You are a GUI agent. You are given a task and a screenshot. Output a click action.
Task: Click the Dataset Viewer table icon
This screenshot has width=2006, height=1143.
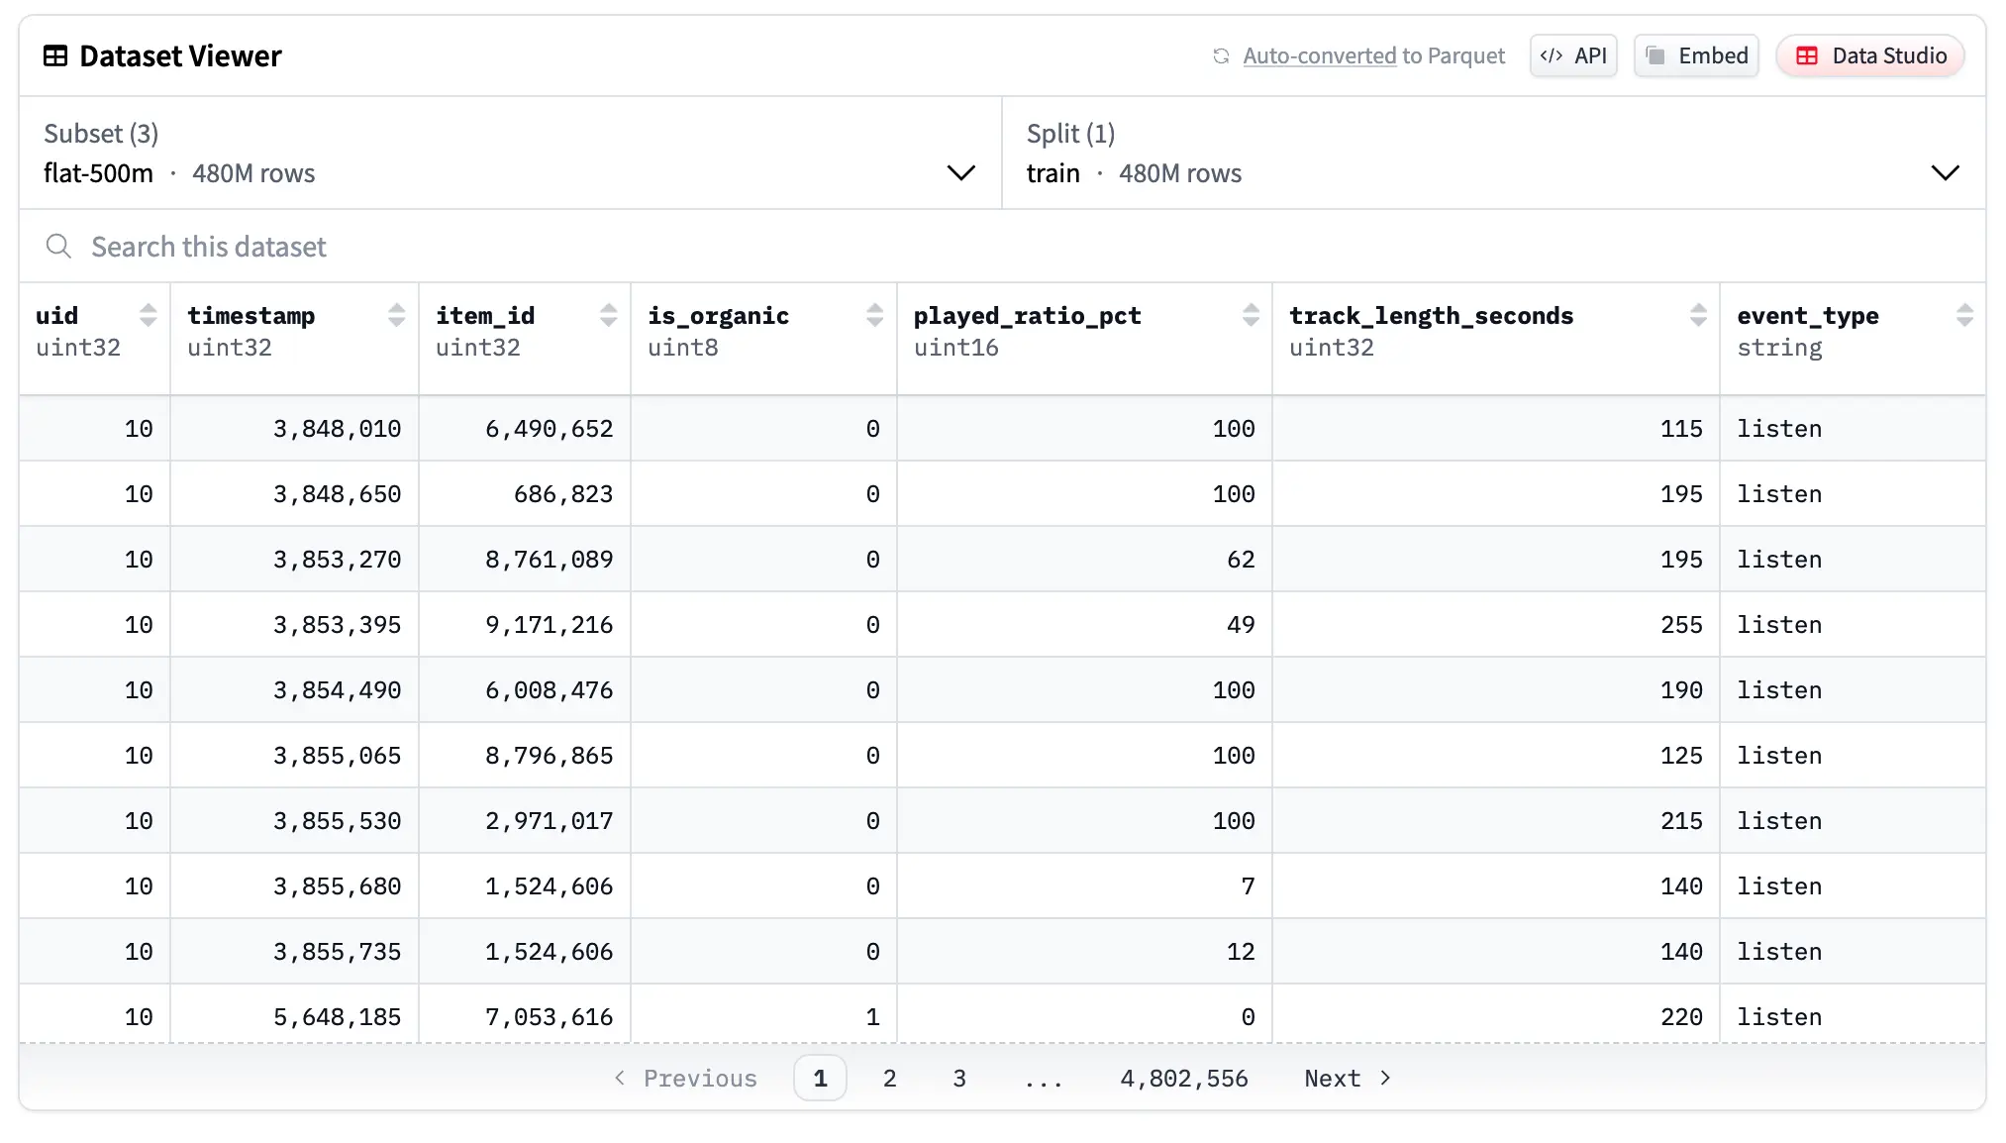55,56
